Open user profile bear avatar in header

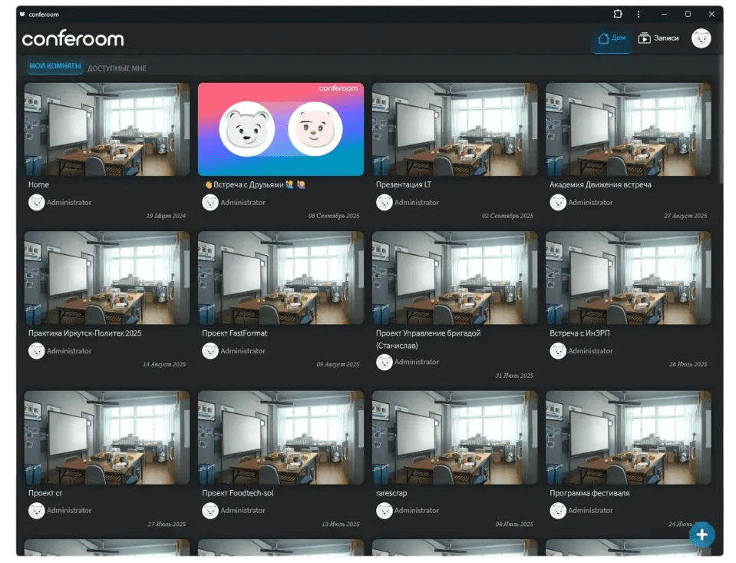pyautogui.click(x=701, y=38)
